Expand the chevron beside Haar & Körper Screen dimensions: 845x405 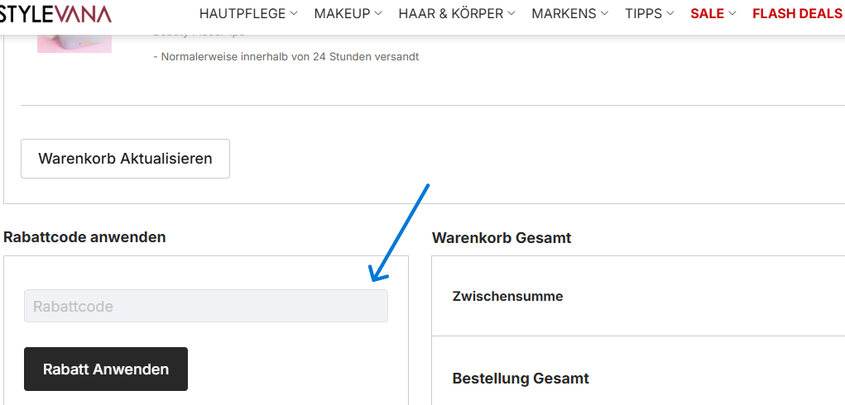pyautogui.click(x=511, y=13)
